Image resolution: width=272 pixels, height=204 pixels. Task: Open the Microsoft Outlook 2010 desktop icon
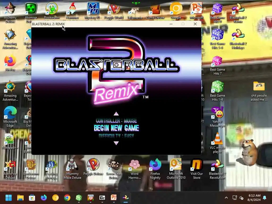point(176,169)
